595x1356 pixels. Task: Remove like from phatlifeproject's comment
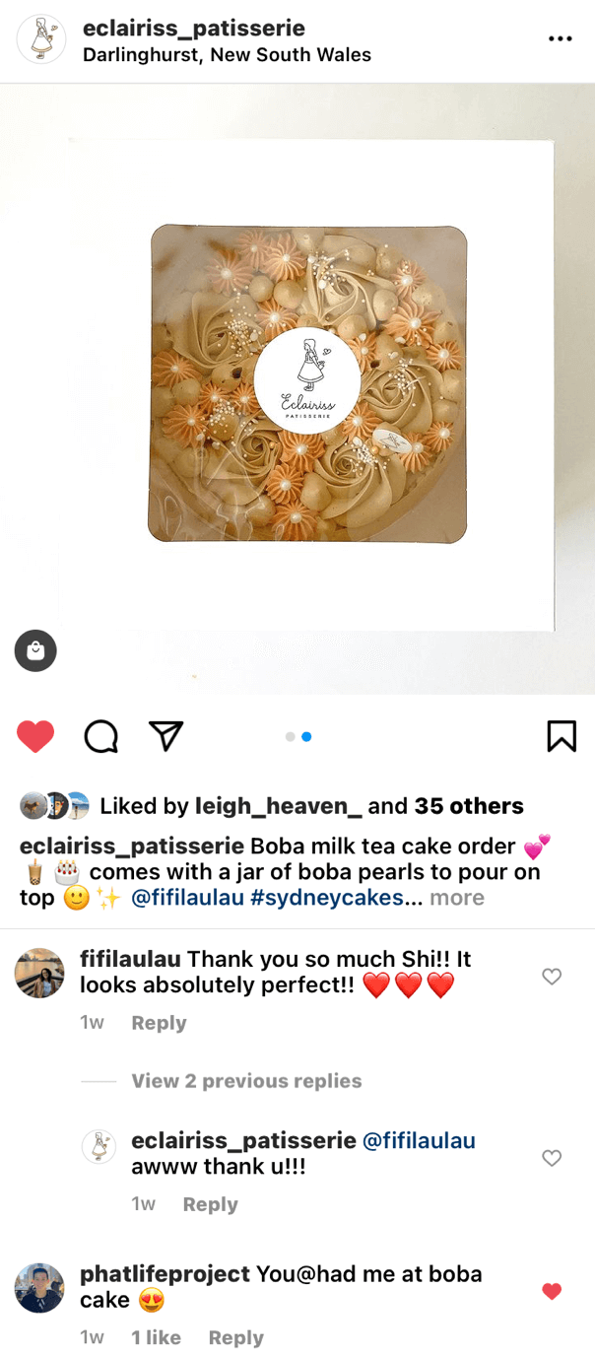552,1291
